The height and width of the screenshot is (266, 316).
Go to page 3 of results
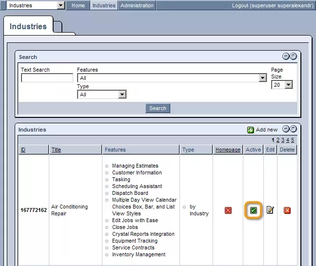(x=283, y=140)
